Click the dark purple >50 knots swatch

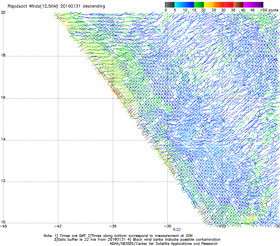coord(262,5)
